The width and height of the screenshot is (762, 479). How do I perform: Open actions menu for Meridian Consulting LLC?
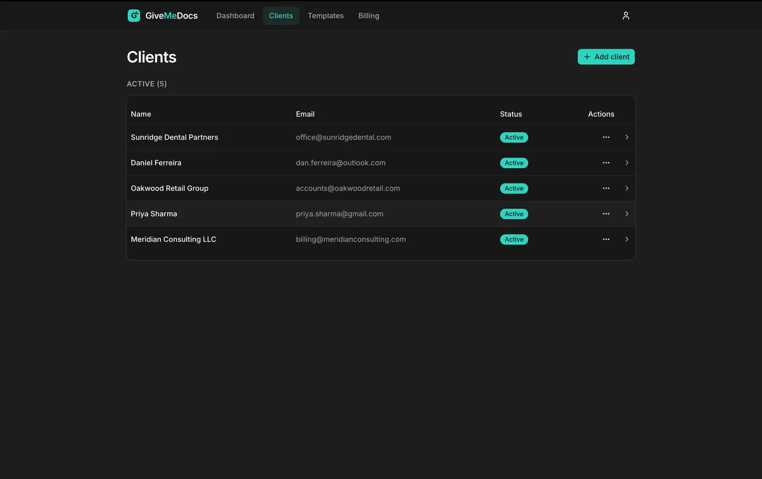click(606, 240)
